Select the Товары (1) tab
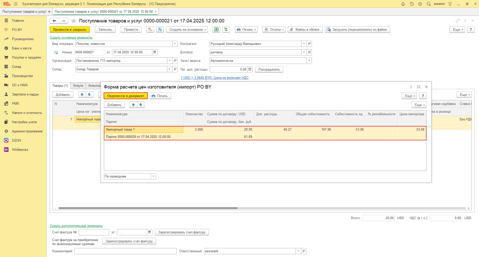This screenshot has height=257, width=479. (60, 86)
